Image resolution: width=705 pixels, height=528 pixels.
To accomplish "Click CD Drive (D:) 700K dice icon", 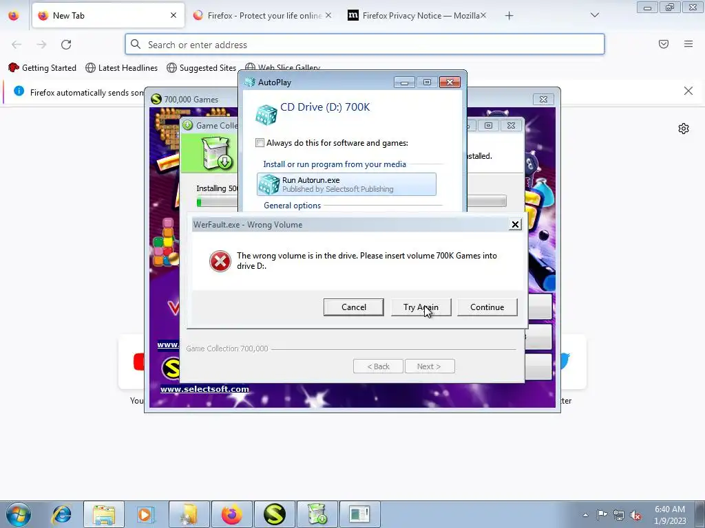I will click(x=266, y=115).
